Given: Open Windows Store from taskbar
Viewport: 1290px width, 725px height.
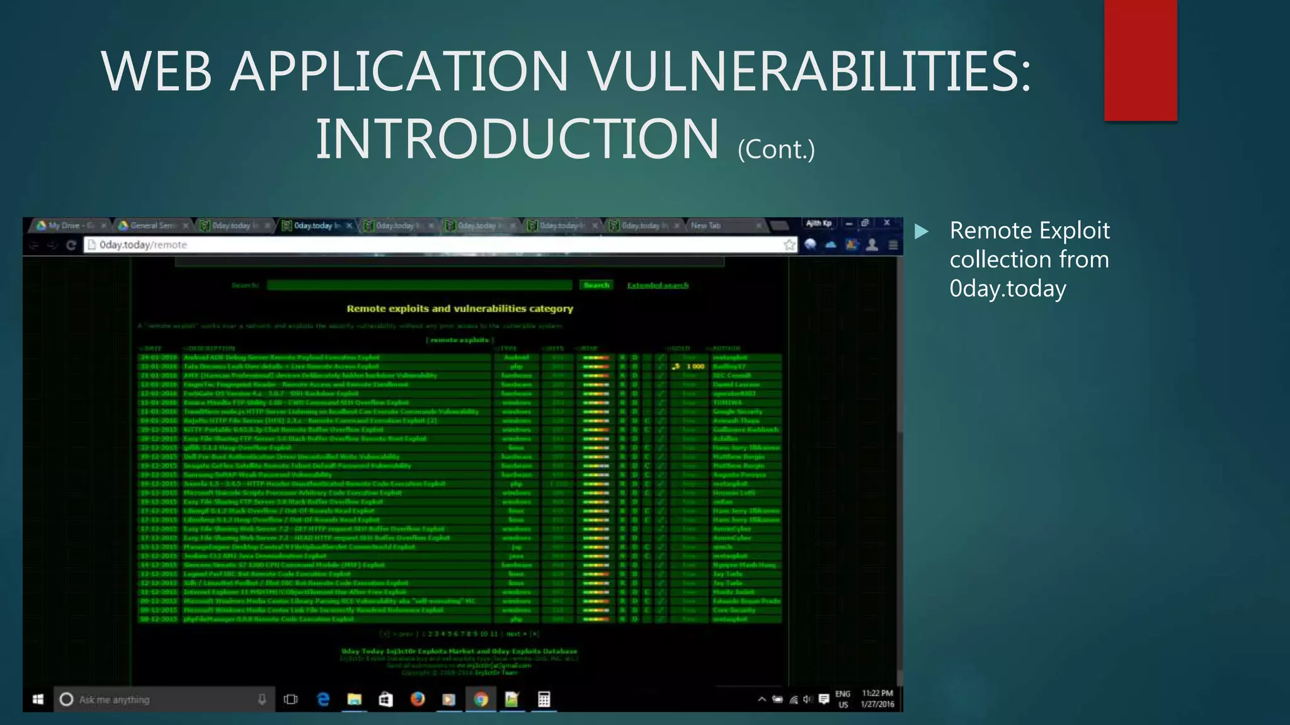Looking at the screenshot, I should pos(385,699).
